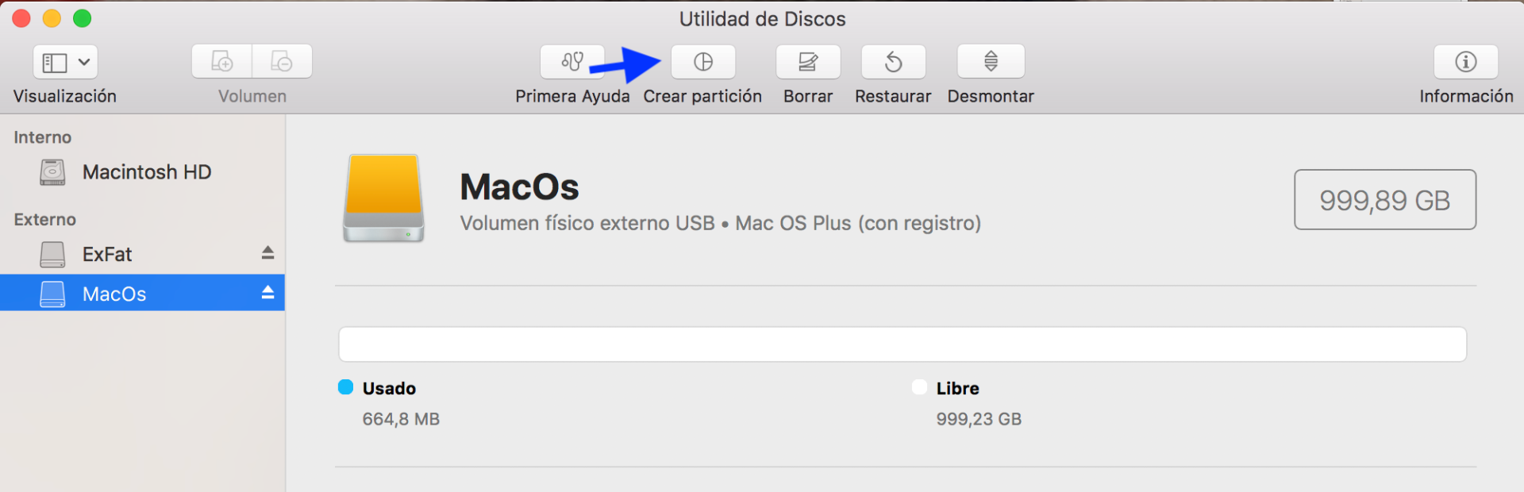Select the MacOs volume in sidebar
The height and width of the screenshot is (492, 1524).
(x=114, y=294)
